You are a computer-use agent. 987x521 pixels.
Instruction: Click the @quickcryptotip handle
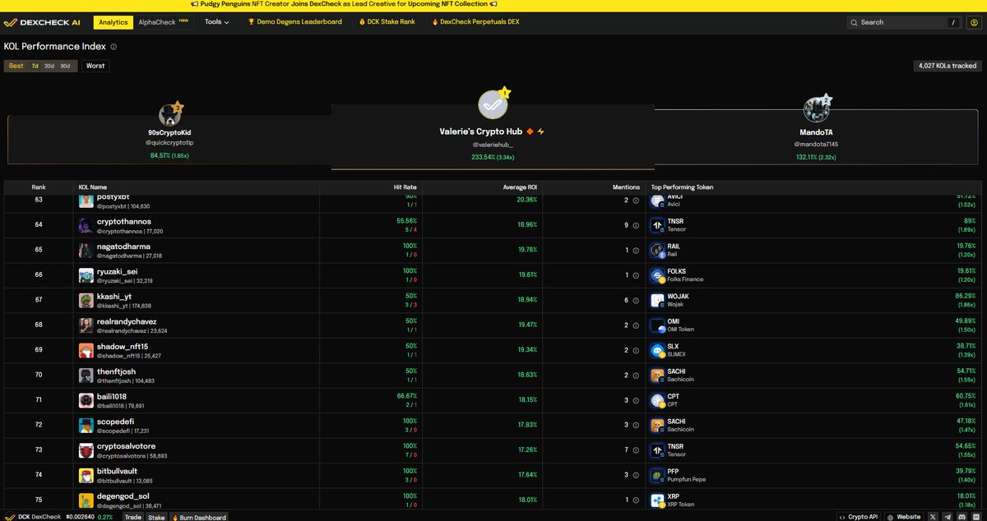169,143
